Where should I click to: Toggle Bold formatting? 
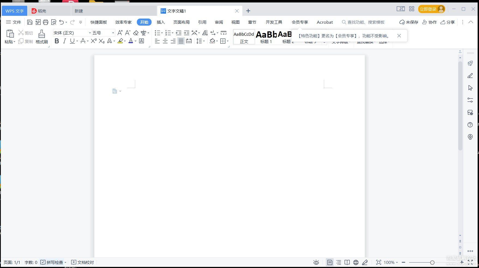[x=57, y=41]
